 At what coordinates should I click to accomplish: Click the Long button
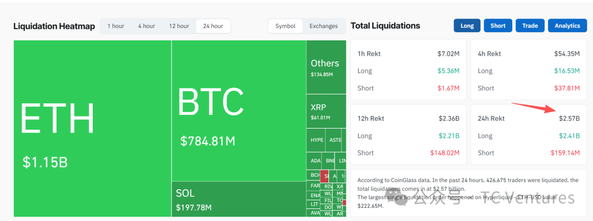[467, 26]
